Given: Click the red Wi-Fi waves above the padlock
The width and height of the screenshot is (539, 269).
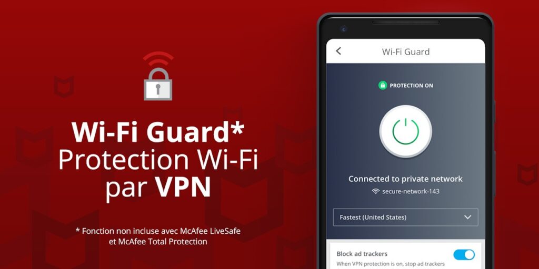Looking at the screenshot, I should pos(158,59).
